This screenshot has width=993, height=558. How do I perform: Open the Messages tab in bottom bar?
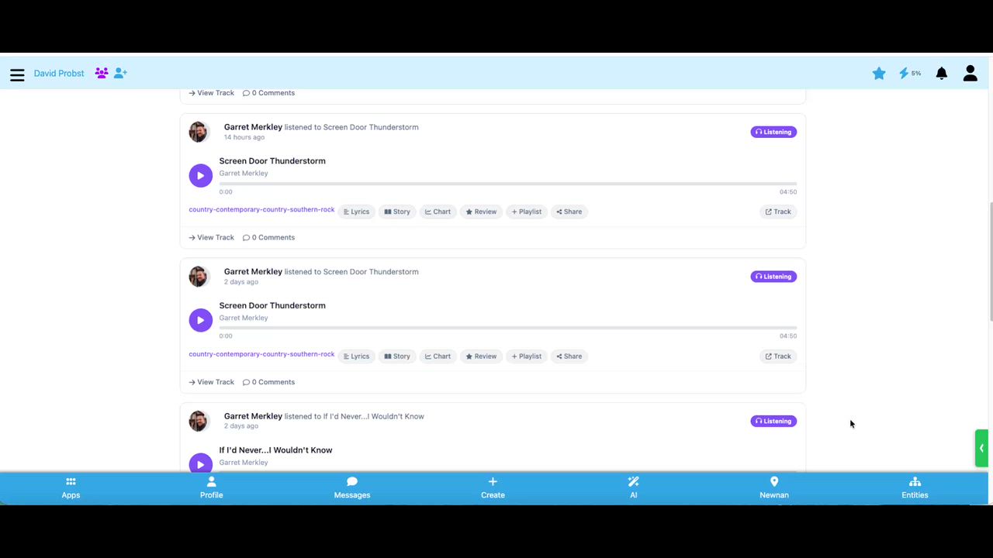[x=352, y=488]
